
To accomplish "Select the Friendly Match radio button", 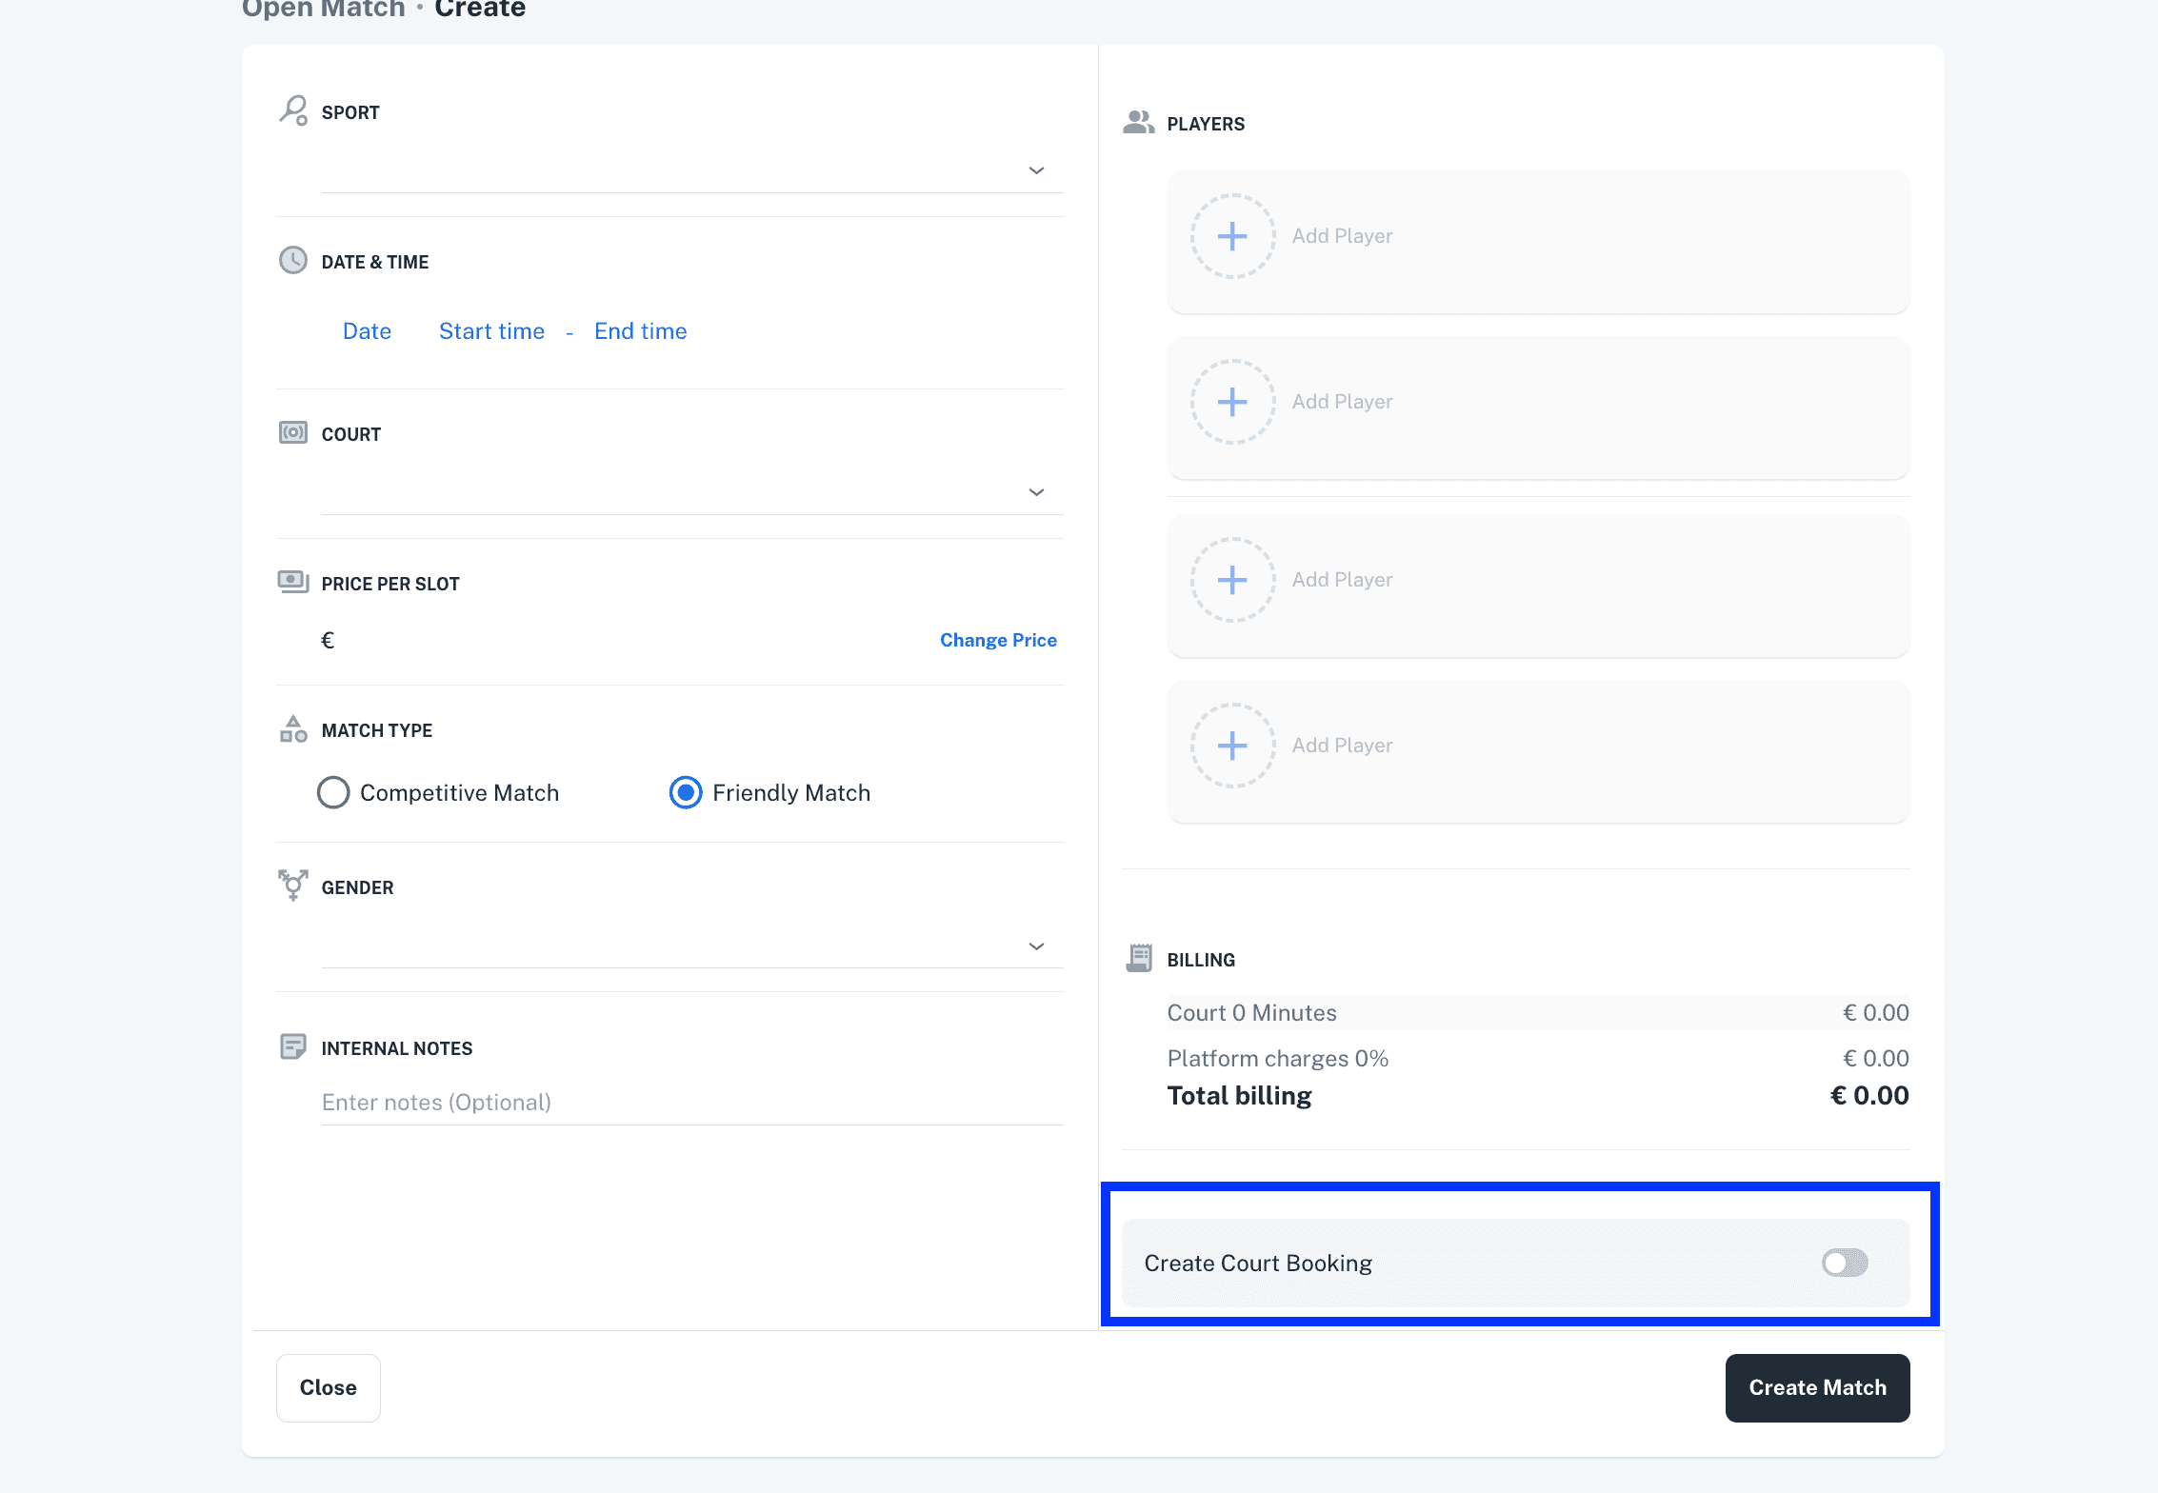I will coord(686,792).
